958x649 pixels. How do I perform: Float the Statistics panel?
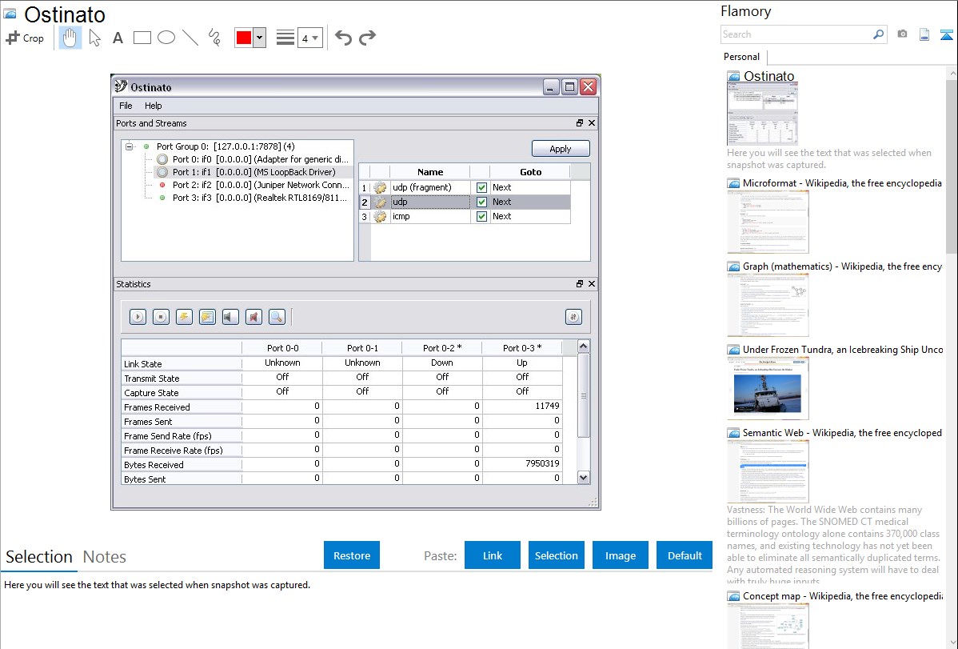pyautogui.click(x=580, y=284)
